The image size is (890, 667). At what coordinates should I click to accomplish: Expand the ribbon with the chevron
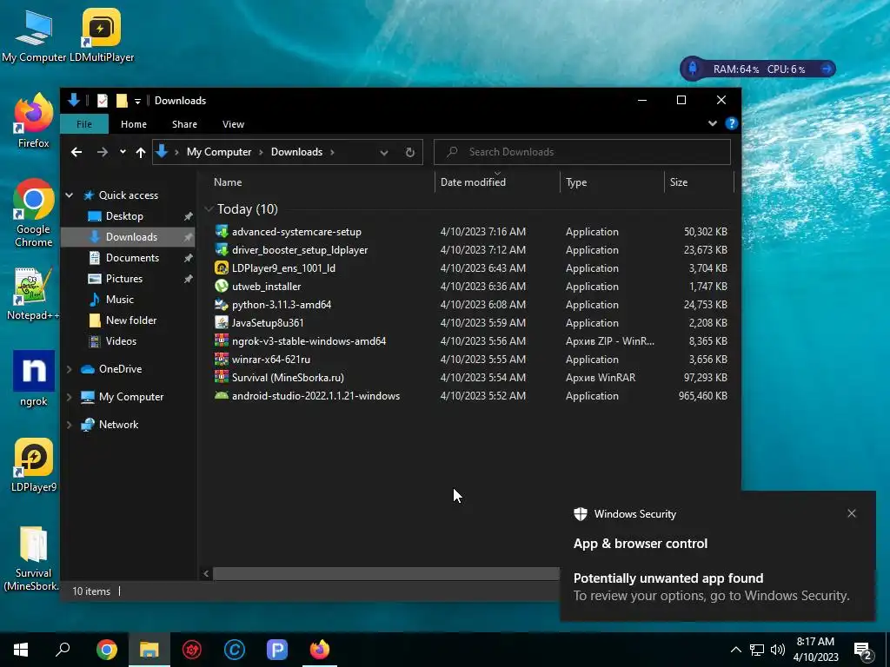tap(713, 123)
